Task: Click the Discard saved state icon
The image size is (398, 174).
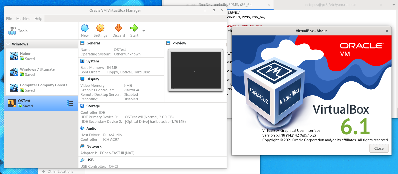Action: pos(118,28)
